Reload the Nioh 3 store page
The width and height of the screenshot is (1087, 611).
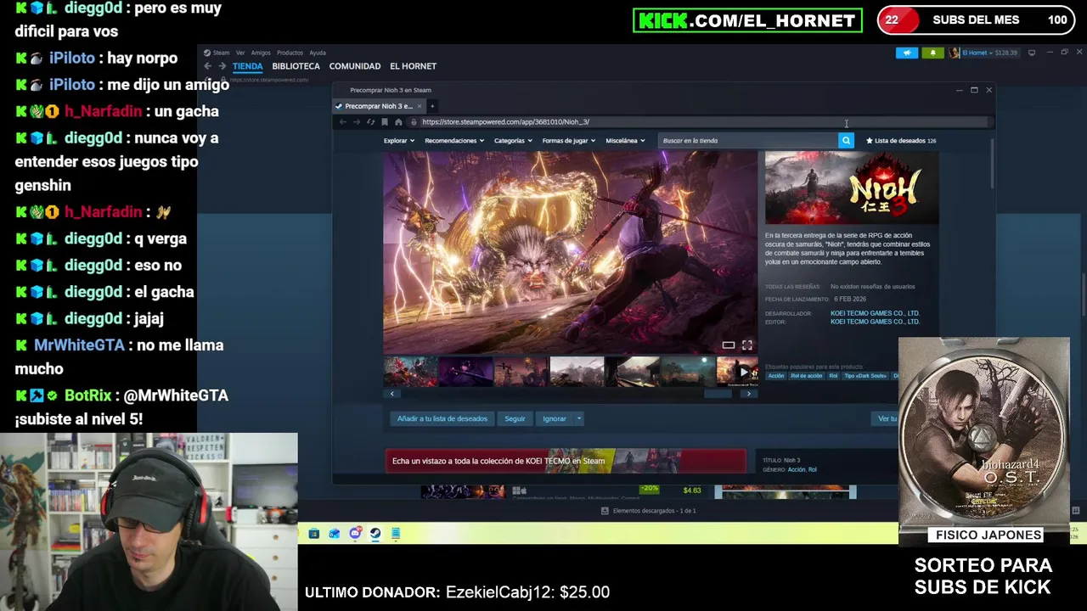(370, 122)
